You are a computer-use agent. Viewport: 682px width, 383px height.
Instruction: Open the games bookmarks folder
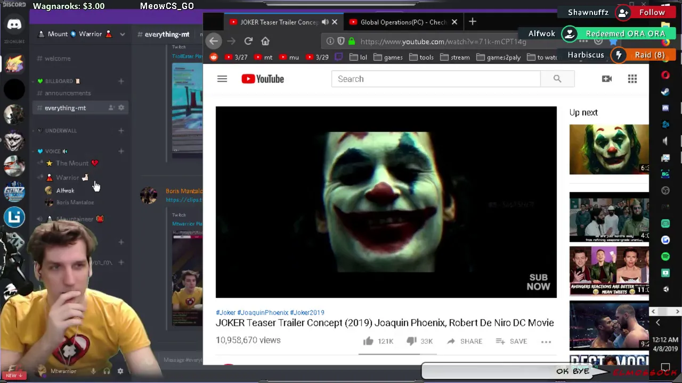[x=388, y=57]
